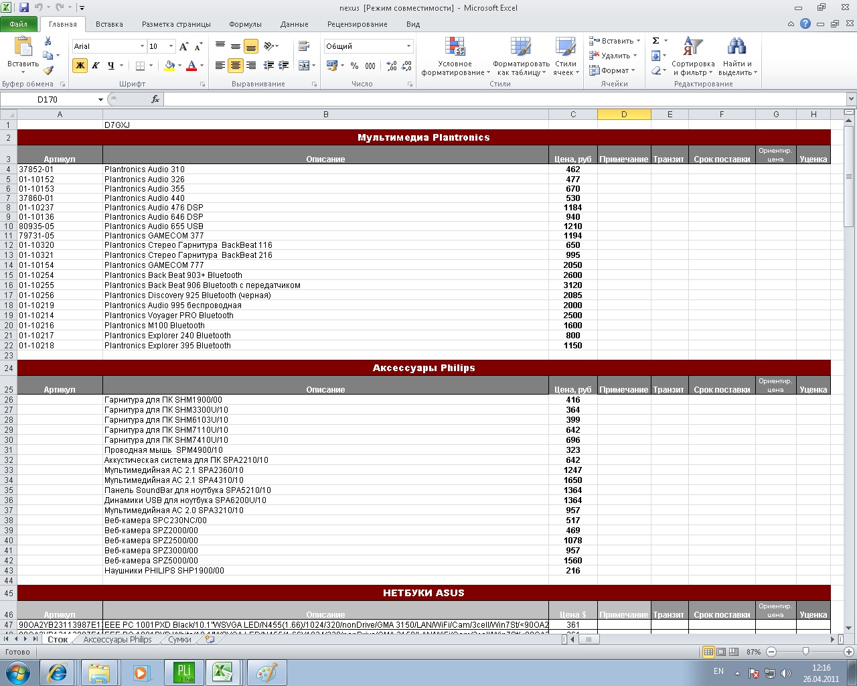Image resolution: width=857 pixels, height=686 pixels.
Task: Switch to the Формулы ribbon tab
Action: pos(245,24)
